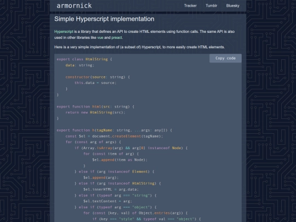Click the 'document.createElement(tagName)' line

tap(114, 136)
